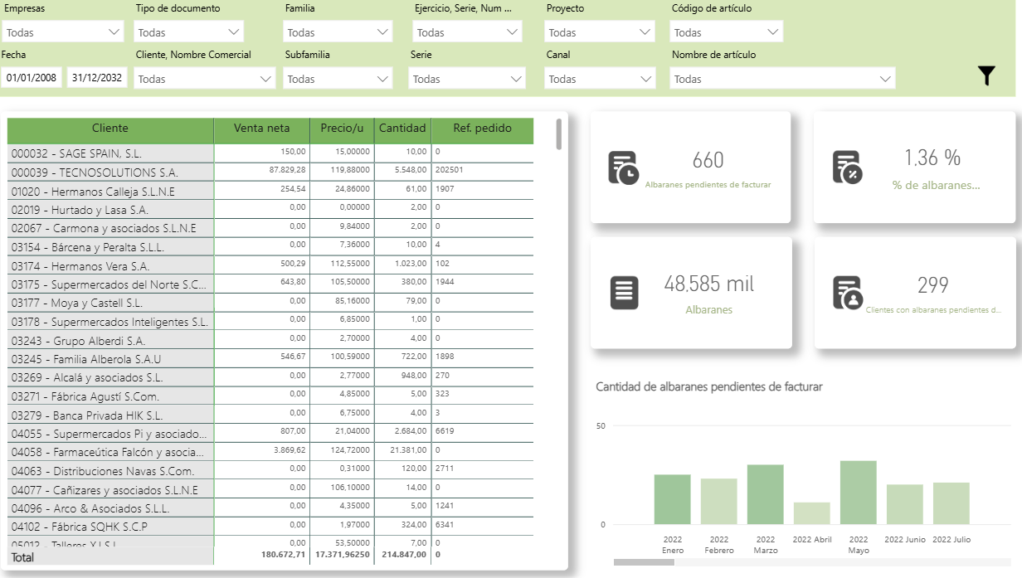Click the black funnel filter icon
Image resolution: width=1022 pixels, height=578 pixels.
(985, 76)
